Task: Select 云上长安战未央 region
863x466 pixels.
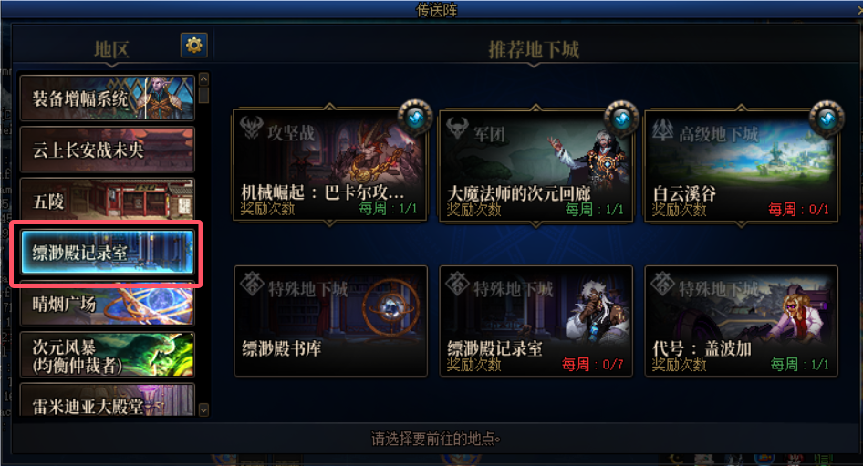Action: pos(108,150)
